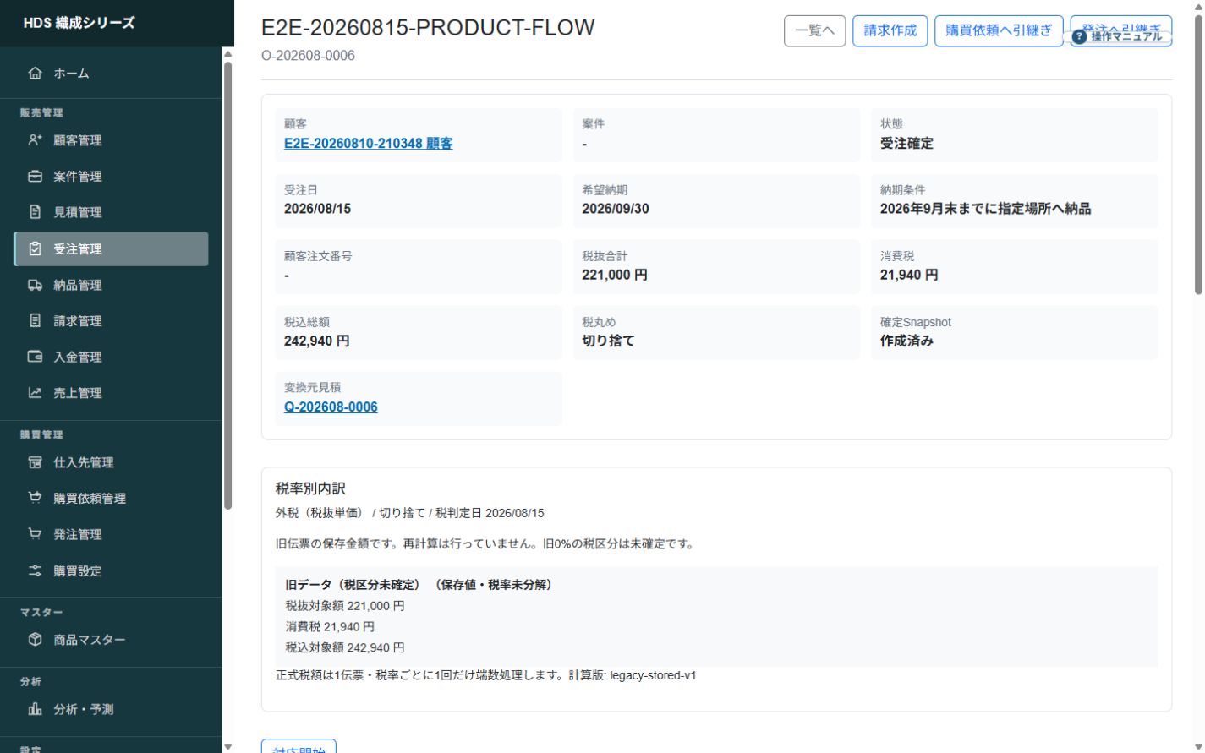Screen dimensions: 1205x753
Task: Open source quote link Q-202608-0006
Action: point(331,407)
